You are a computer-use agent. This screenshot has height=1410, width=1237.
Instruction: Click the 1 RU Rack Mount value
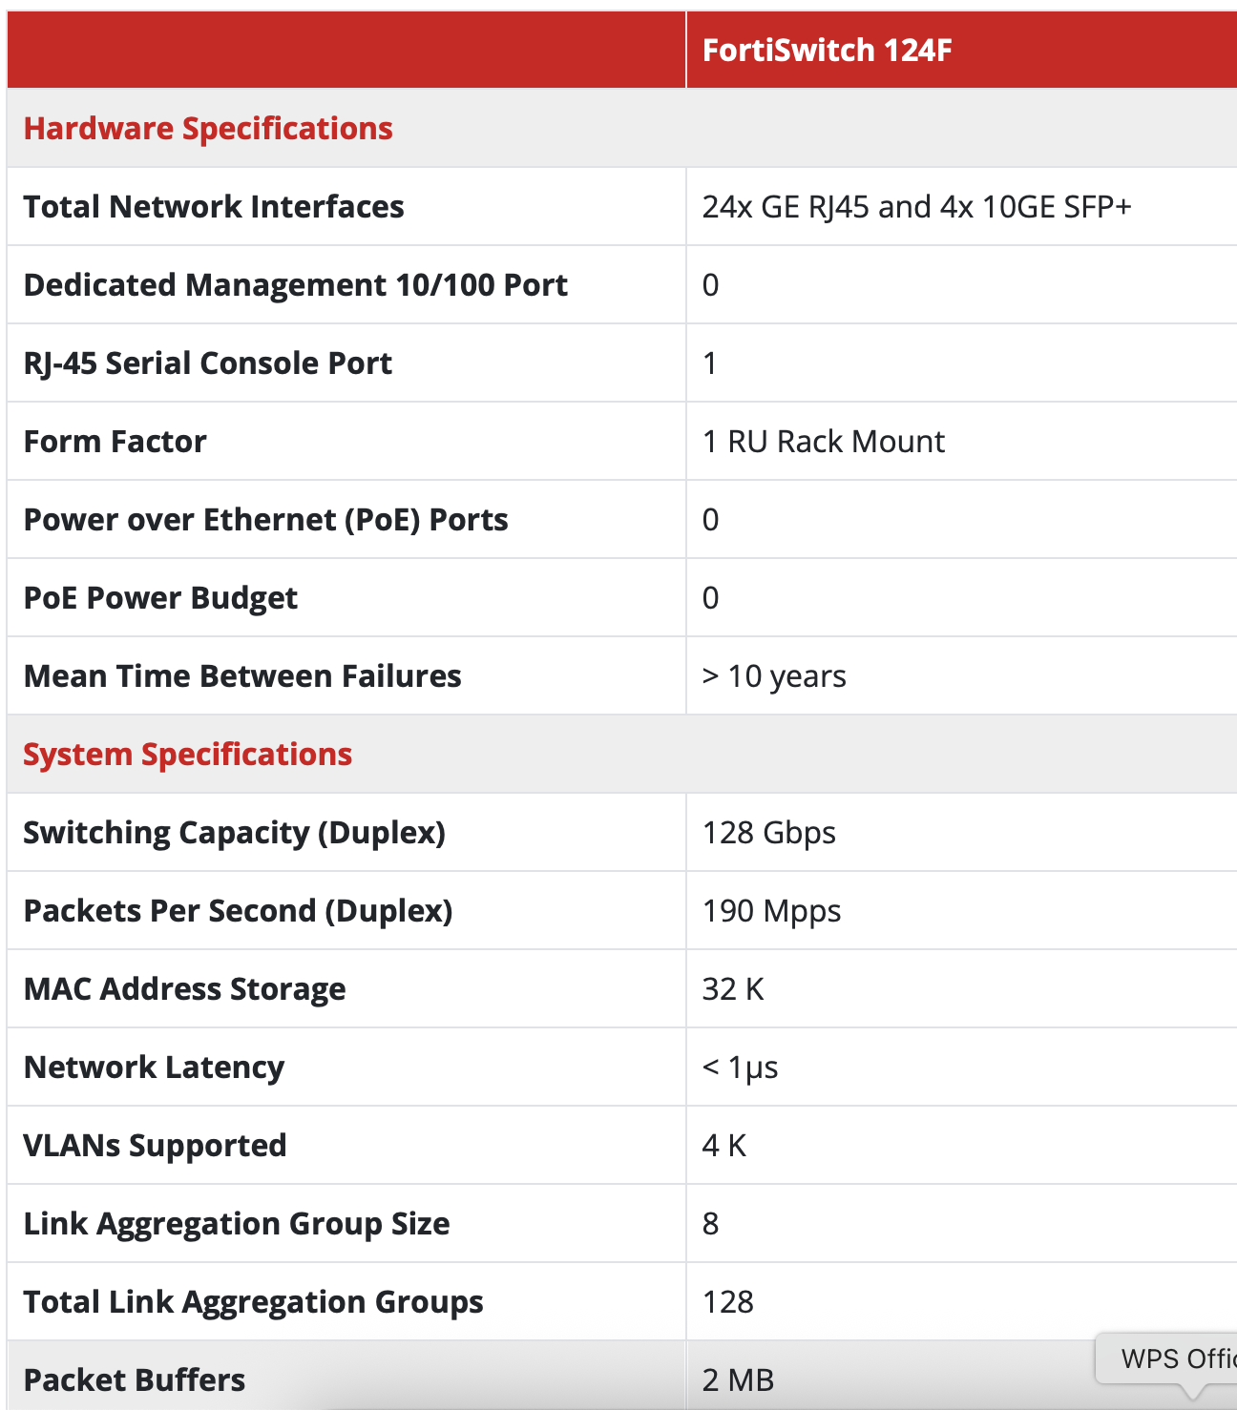coord(823,441)
